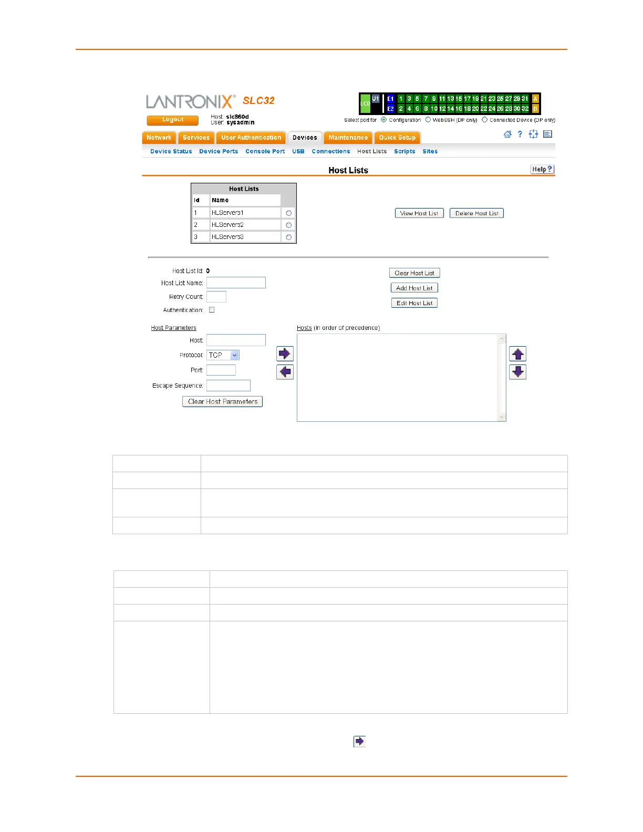
Task: Go to Device Status submenu
Action: coord(171,151)
